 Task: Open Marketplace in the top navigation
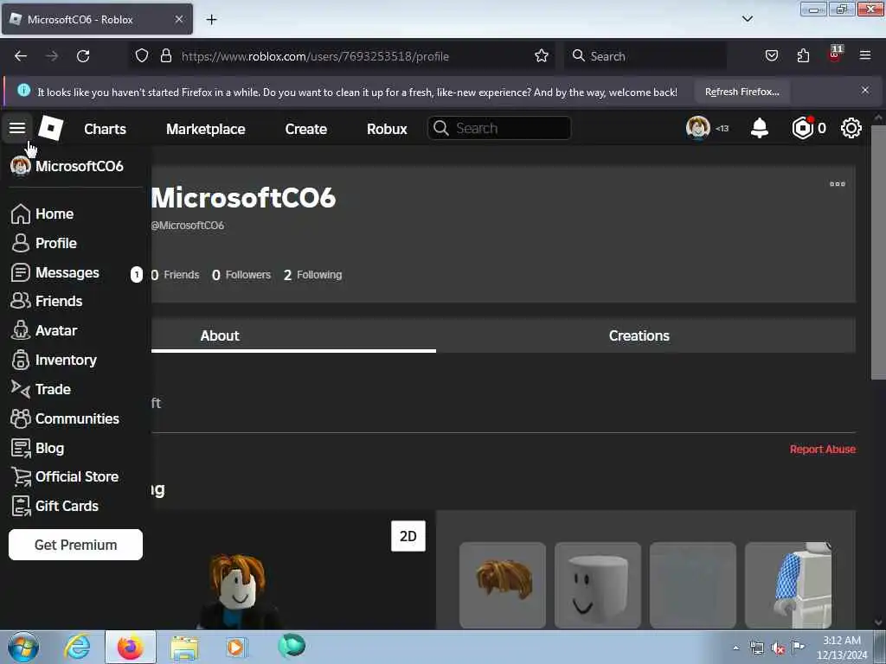click(x=206, y=129)
